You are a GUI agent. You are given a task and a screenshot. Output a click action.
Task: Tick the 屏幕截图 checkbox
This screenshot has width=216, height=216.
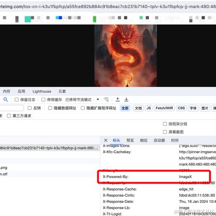[x=165, y=132]
